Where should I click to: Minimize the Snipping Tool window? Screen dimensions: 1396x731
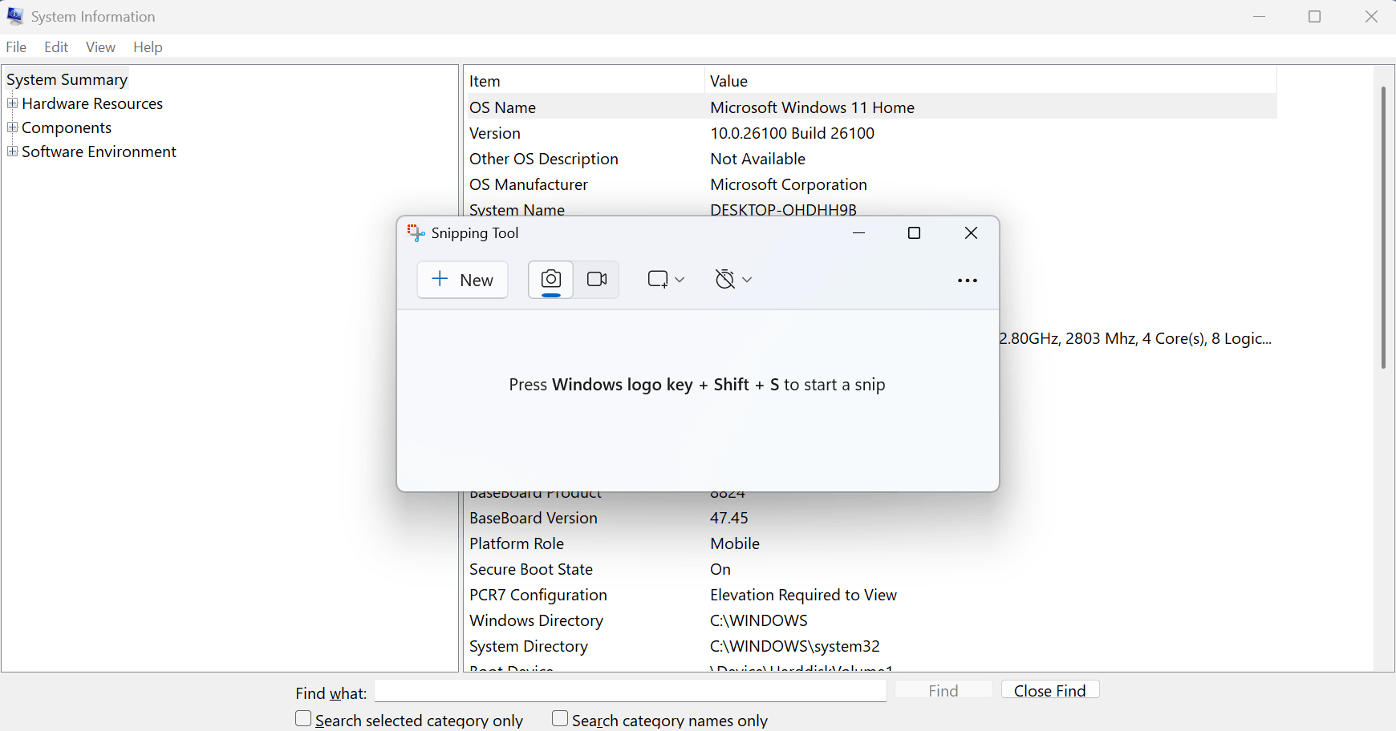859,233
